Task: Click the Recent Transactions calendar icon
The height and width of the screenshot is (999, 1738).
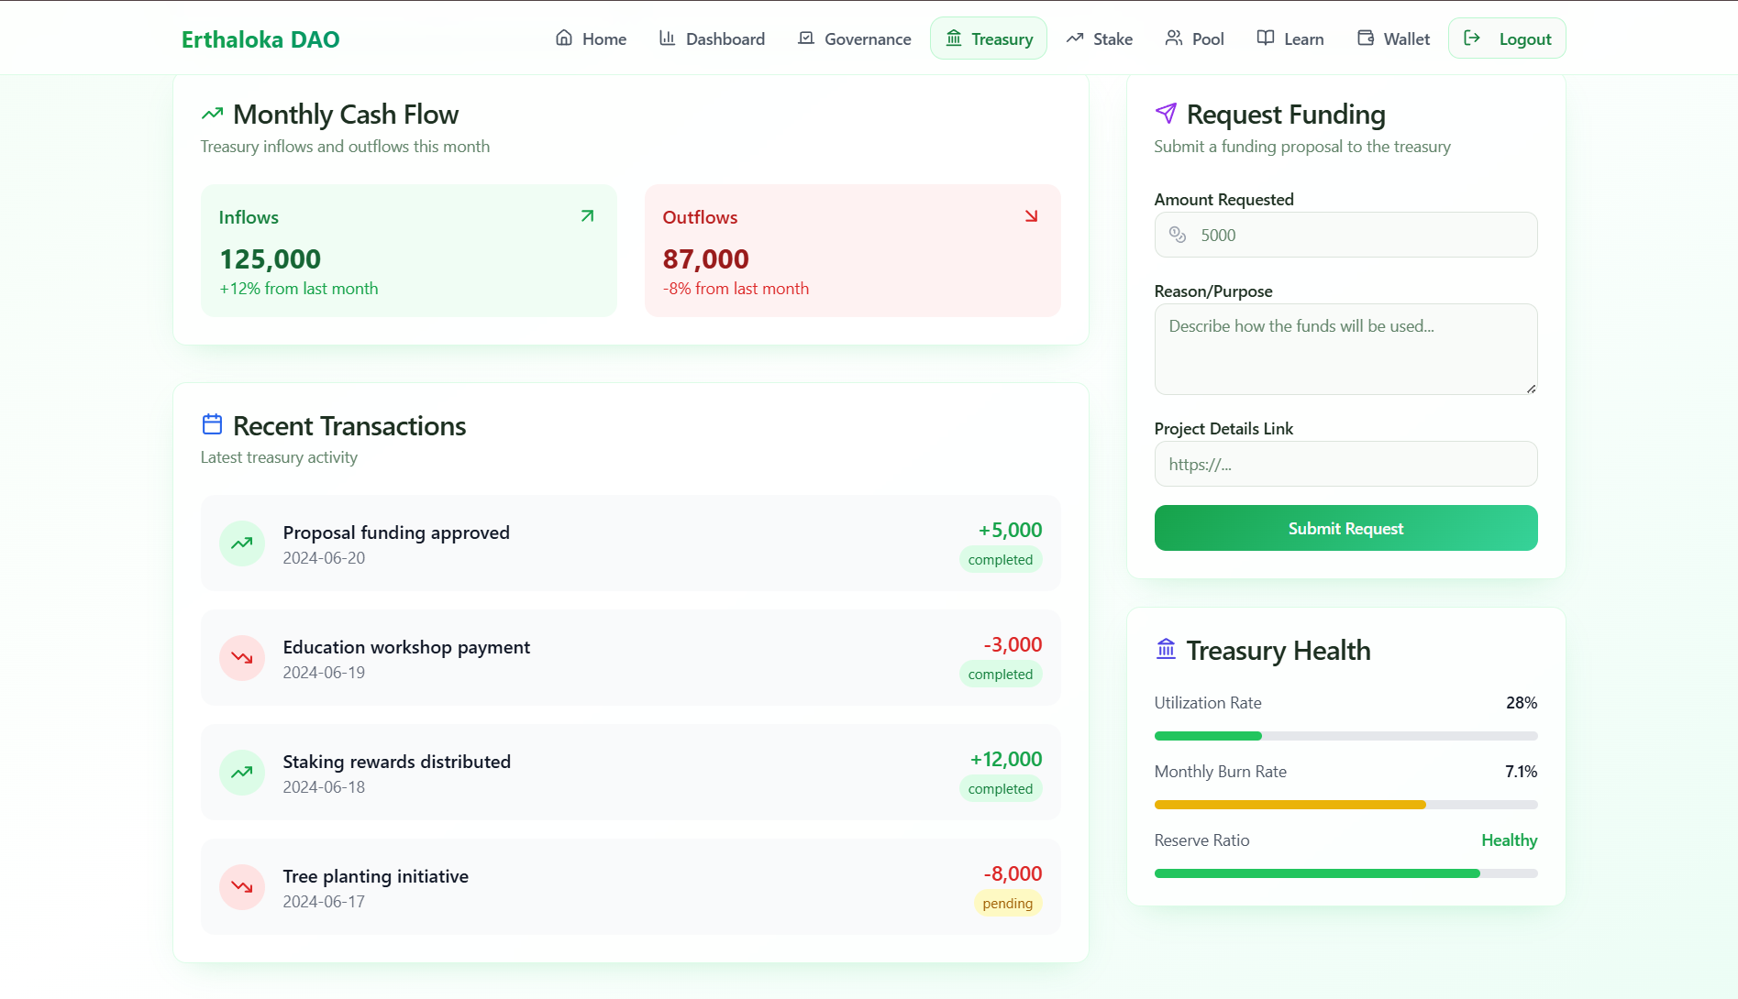Action: click(x=212, y=424)
